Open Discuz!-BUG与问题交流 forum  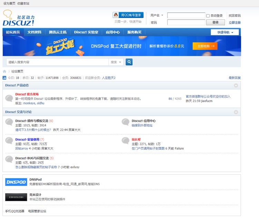[x=32, y=158]
